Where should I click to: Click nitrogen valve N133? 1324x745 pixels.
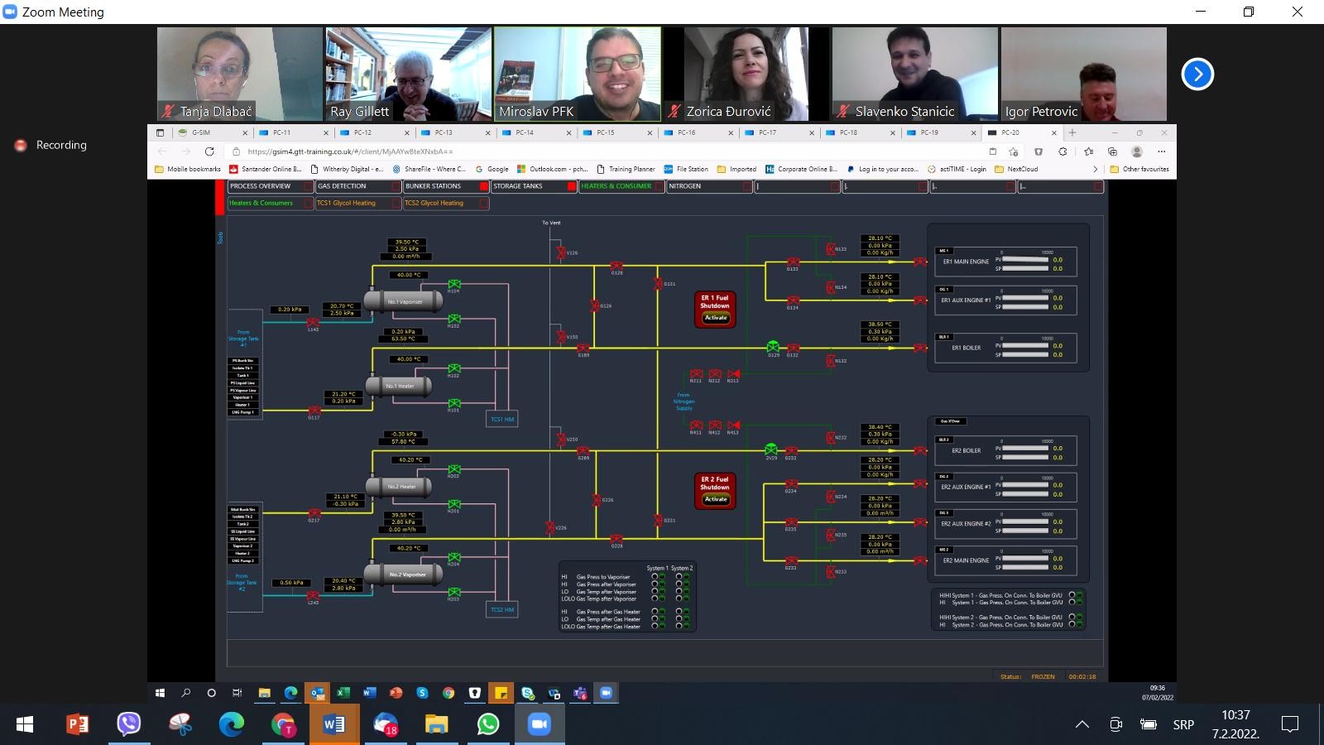click(830, 248)
